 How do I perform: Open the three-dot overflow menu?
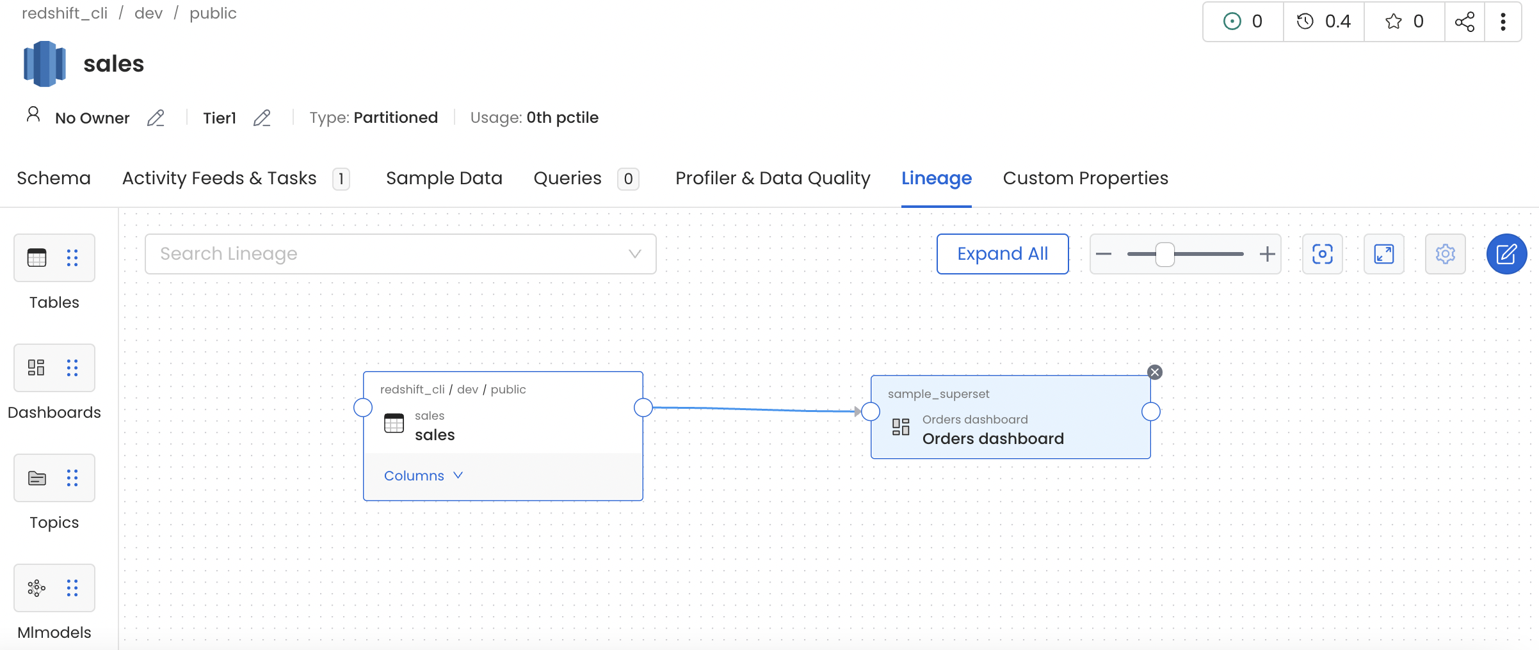click(1503, 21)
